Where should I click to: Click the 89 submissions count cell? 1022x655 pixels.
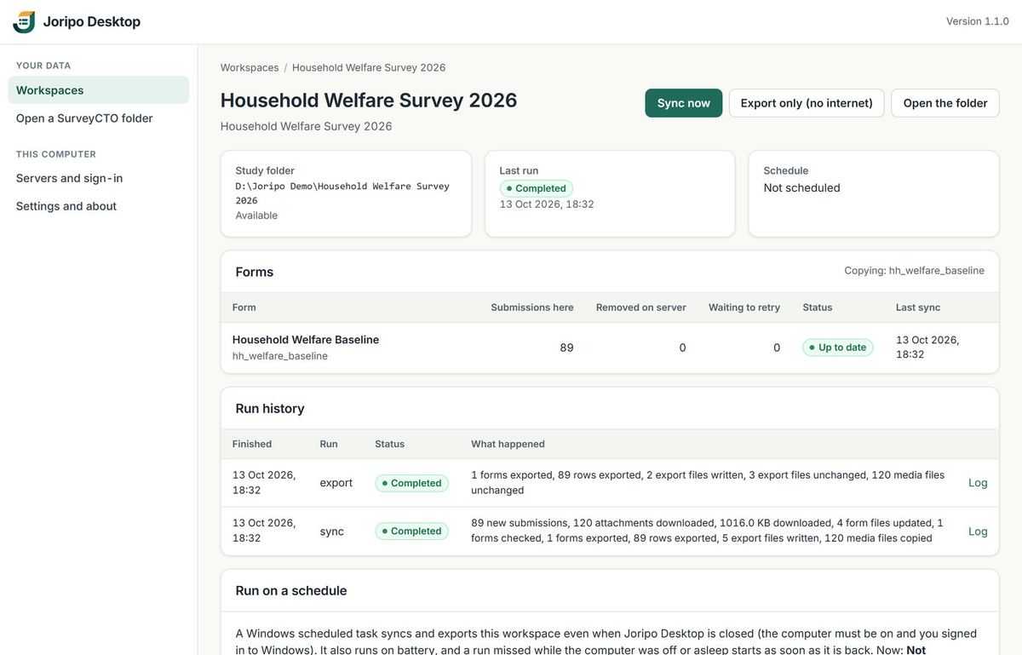click(566, 348)
